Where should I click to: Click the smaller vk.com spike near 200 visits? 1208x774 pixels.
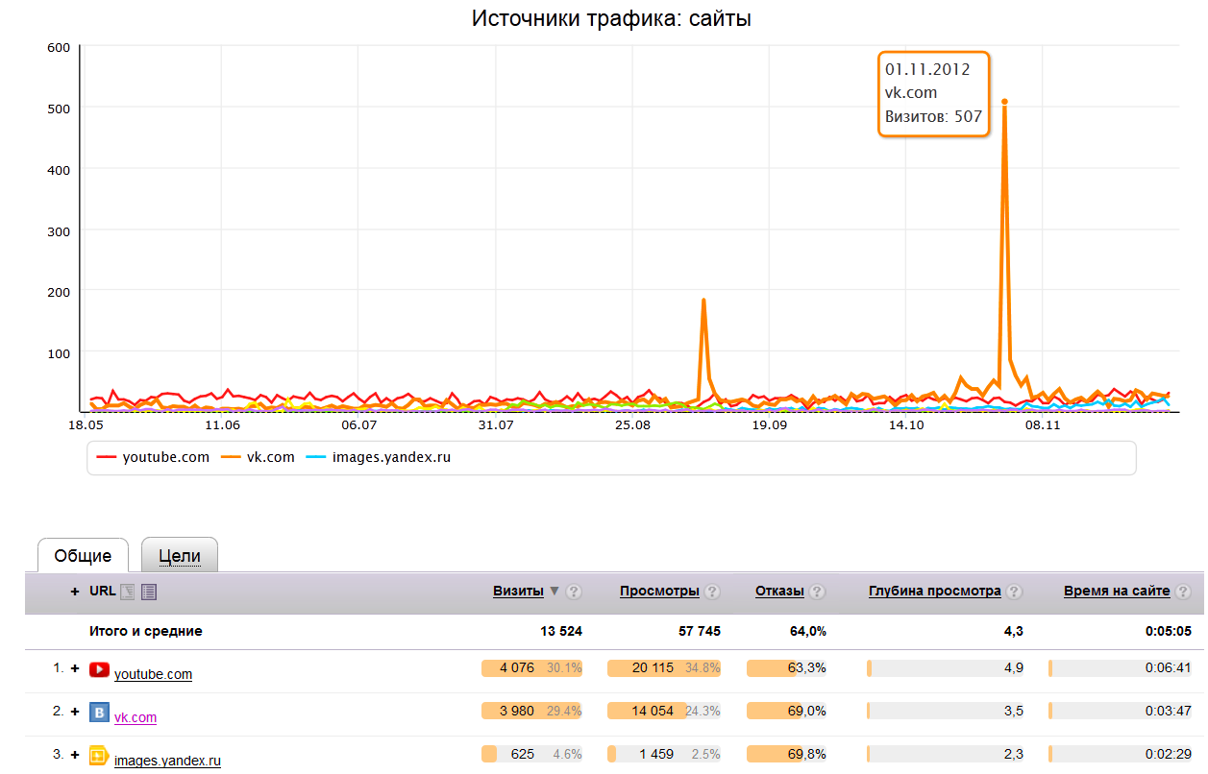[703, 301]
